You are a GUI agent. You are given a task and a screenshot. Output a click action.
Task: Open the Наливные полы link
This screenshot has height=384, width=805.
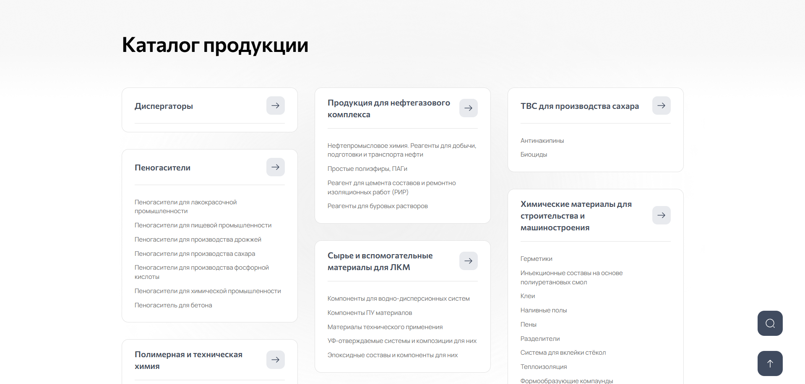tap(544, 310)
